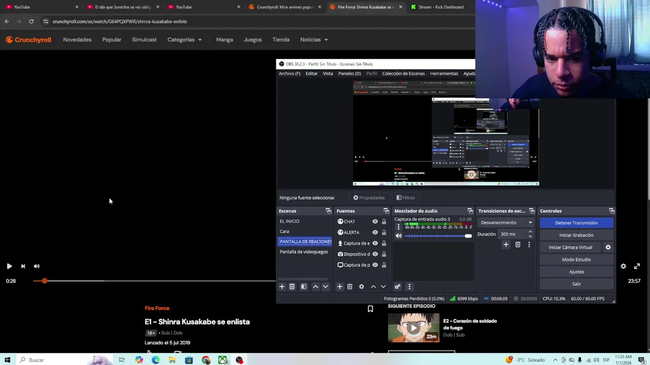Toggle visibility of ALERTA source
This screenshot has width=650, height=365.
click(x=375, y=232)
